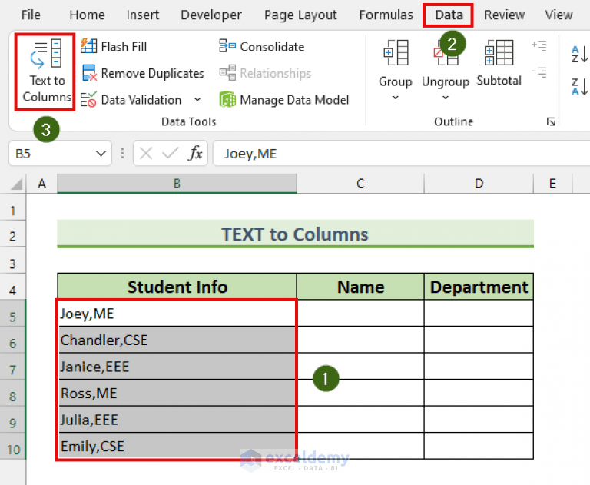This screenshot has height=485, width=590.
Task: Open Manage Data Model
Action: (x=284, y=100)
